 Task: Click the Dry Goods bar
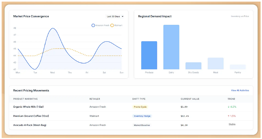point(193,66)
